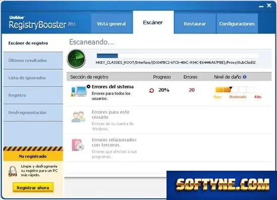Select the radio bullet beside Errores del sistema

(x=88, y=86)
